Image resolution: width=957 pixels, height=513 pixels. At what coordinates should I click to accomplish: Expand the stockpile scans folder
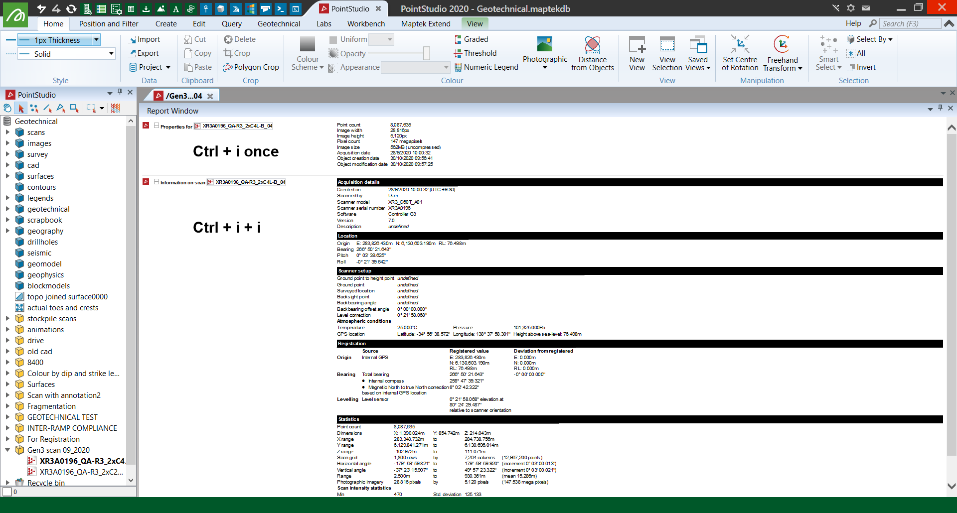[7, 319]
